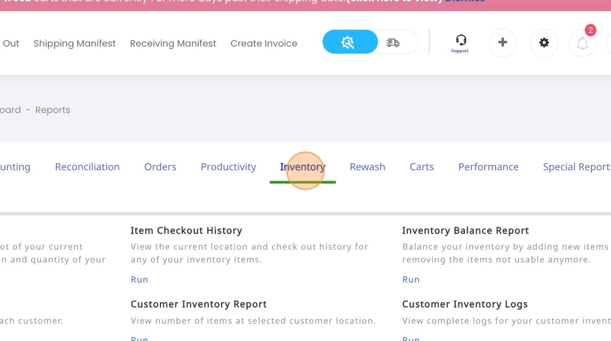This screenshot has width=611, height=341.
Task: Open the Special Reports tab
Action: [576, 167]
